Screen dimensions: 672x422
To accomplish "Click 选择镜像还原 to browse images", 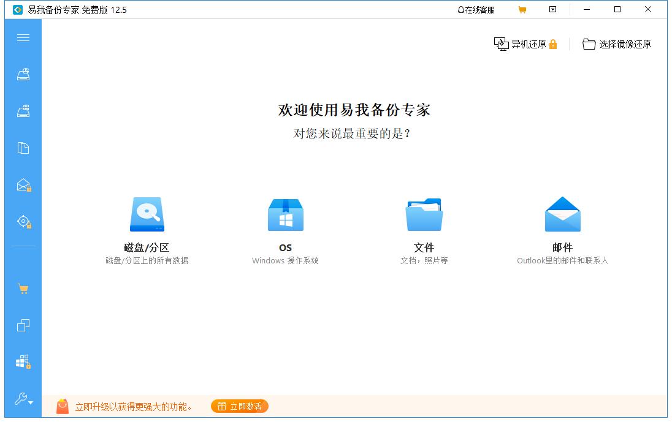I will [x=617, y=43].
